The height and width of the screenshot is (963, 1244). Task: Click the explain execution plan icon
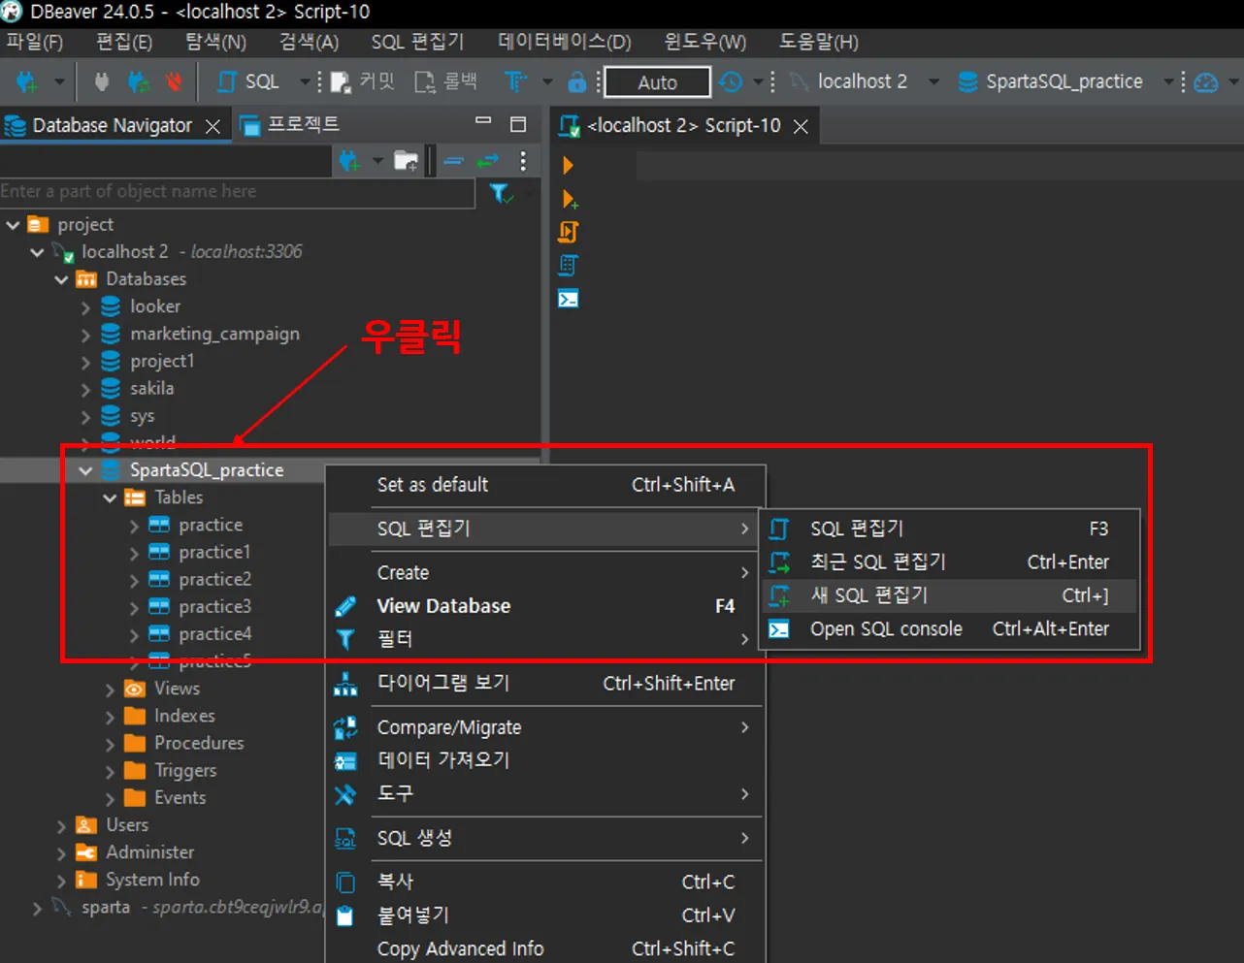coord(569,265)
